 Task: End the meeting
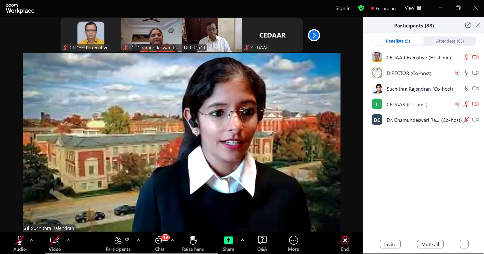pos(345,243)
